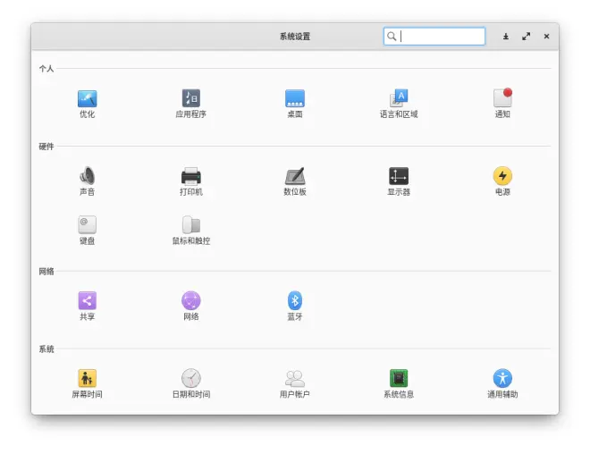This screenshot has height=454, width=590.
Task: Click the 网络 section heading label
Action: point(46,271)
